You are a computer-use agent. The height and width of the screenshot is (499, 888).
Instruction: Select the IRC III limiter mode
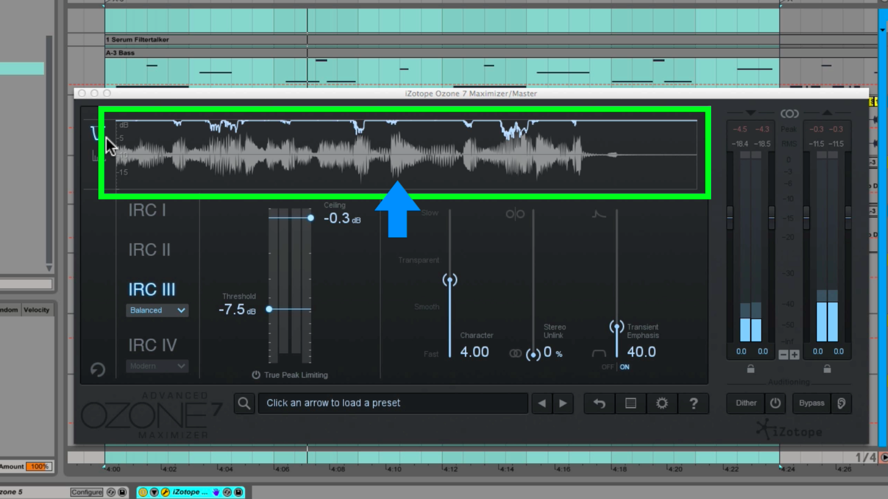pyautogui.click(x=152, y=289)
